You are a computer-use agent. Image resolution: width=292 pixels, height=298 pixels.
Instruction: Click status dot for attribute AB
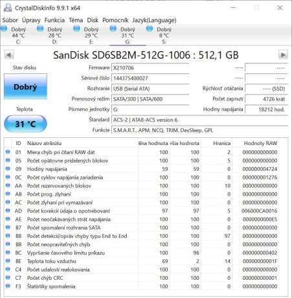(x=8, y=194)
